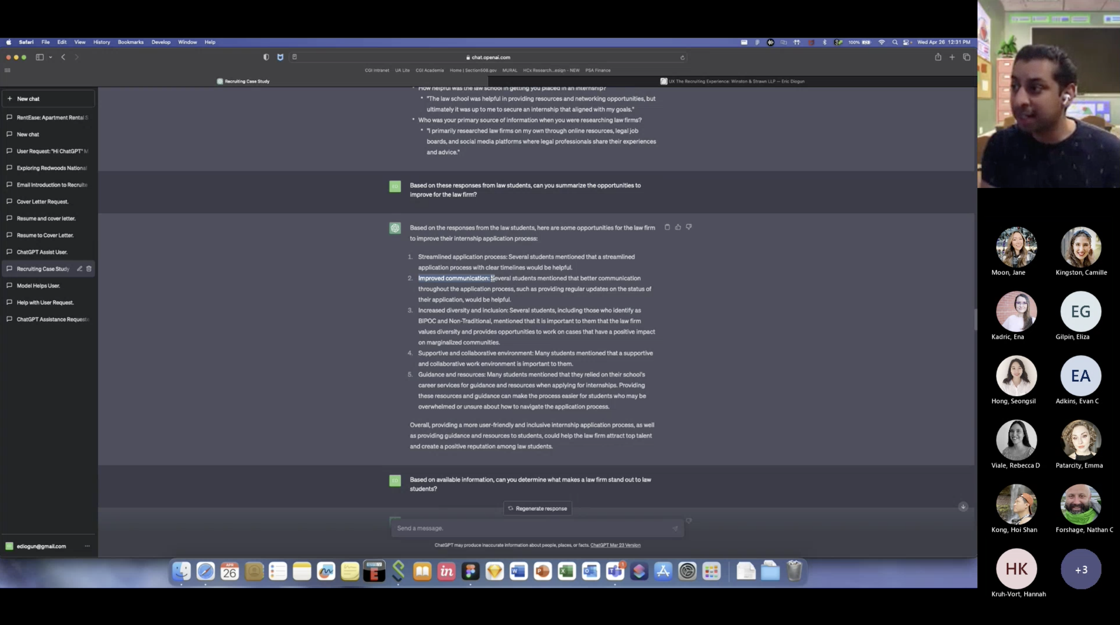Screen dimensions: 1120x625
Task: Reload page with the address bar refresh icon
Action: 682,57
